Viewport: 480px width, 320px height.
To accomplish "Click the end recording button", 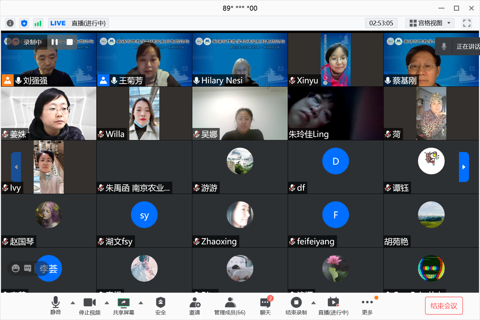I will coord(296,306).
